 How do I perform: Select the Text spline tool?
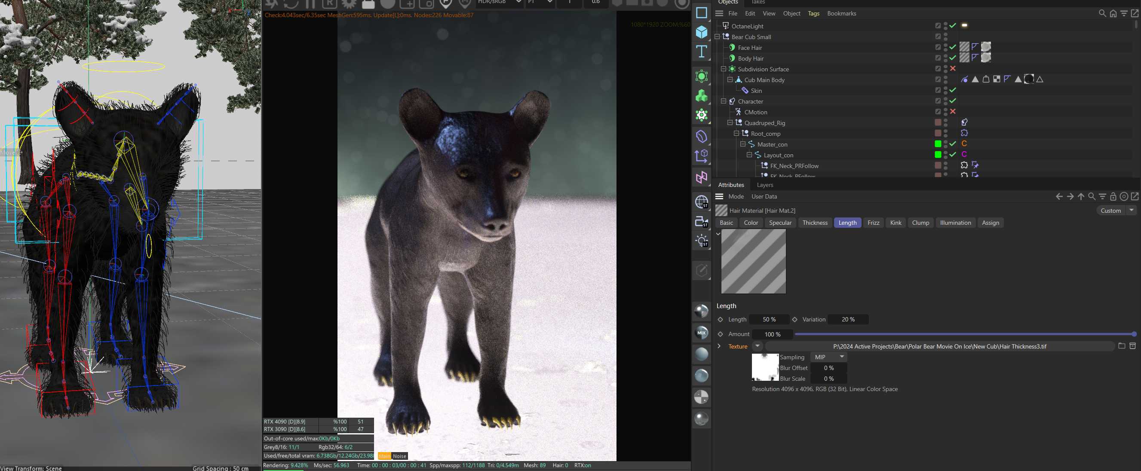click(702, 52)
